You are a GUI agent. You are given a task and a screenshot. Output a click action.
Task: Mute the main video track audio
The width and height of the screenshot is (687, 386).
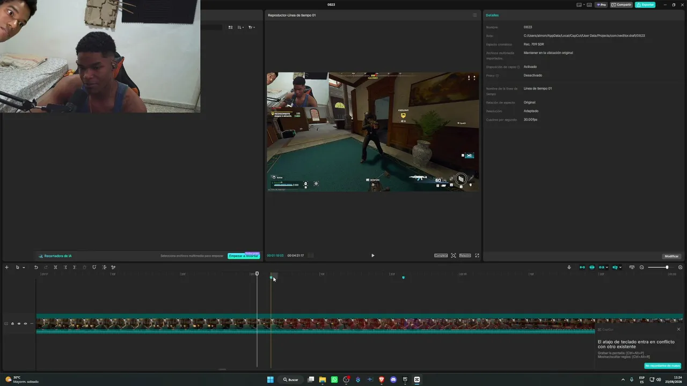click(x=25, y=324)
